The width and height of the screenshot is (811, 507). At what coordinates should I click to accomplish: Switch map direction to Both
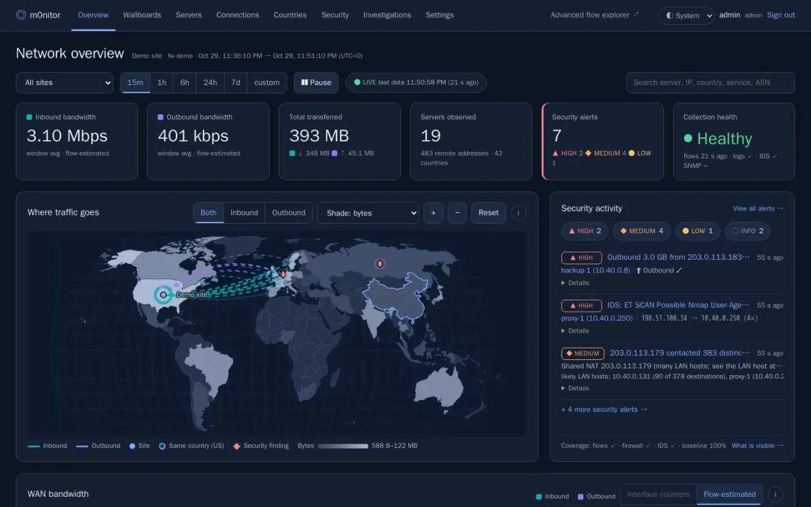pyautogui.click(x=208, y=213)
